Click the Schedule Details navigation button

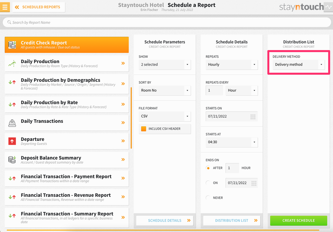point(165,220)
